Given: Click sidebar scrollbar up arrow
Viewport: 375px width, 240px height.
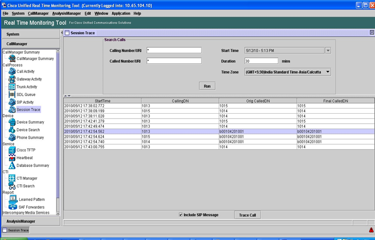Looking at the screenshot, I should click(58, 51).
